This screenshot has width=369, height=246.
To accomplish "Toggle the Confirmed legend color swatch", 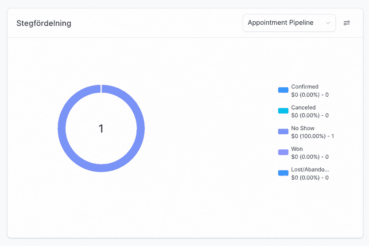I will [283, 90].
